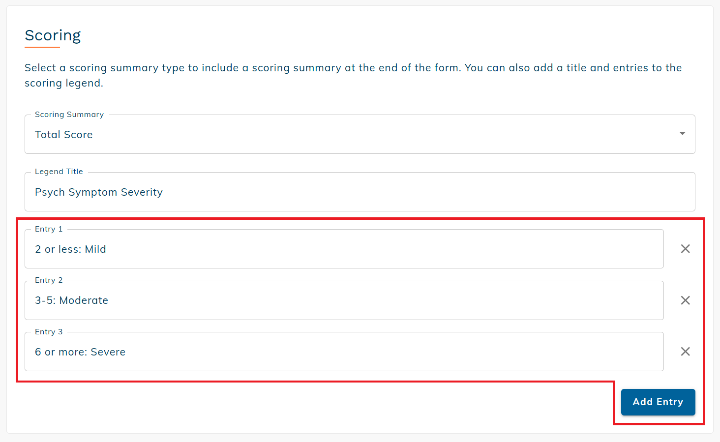Click the word 'Mild' in Entry 1

tap(95, 249)
